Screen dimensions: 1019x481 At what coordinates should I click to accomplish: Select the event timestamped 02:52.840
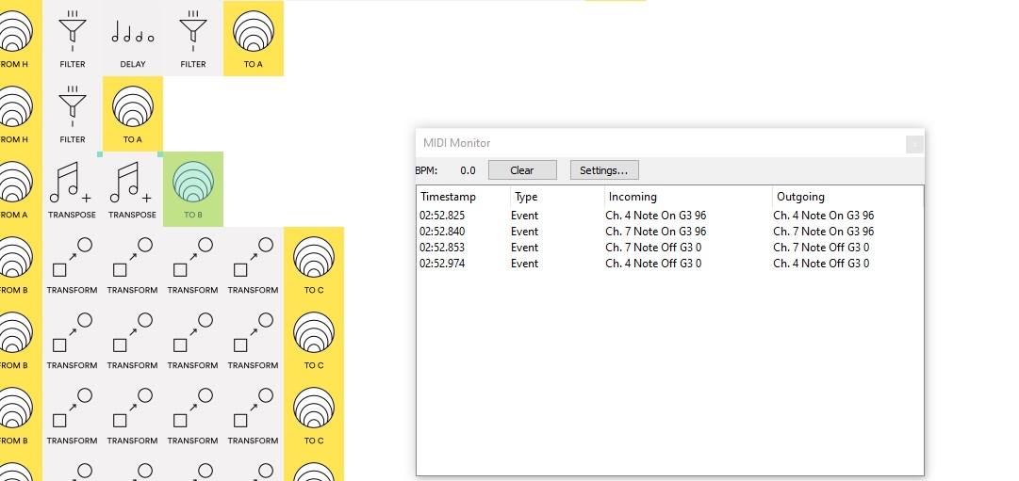click(669, 232)
